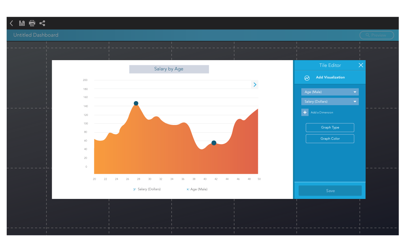The image size is (404, 252).
Task: Edit the Salary by Age chart title
Action: tap(169, 69)
